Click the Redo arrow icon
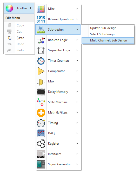This screenshot has width=140, height=176. point(9,50)
